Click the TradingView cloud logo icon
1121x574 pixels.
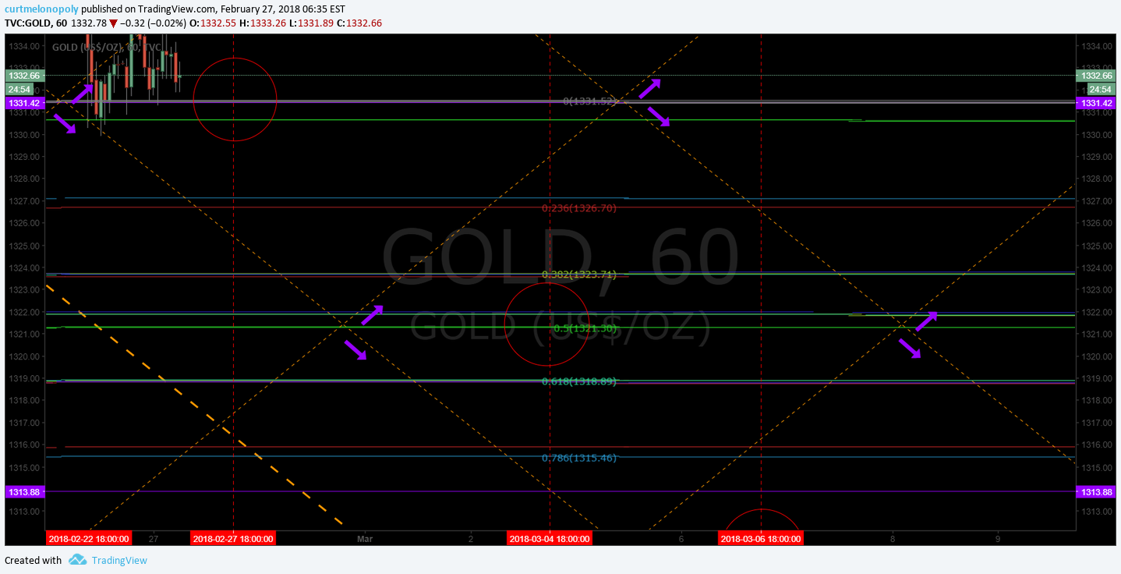(77, 559)
